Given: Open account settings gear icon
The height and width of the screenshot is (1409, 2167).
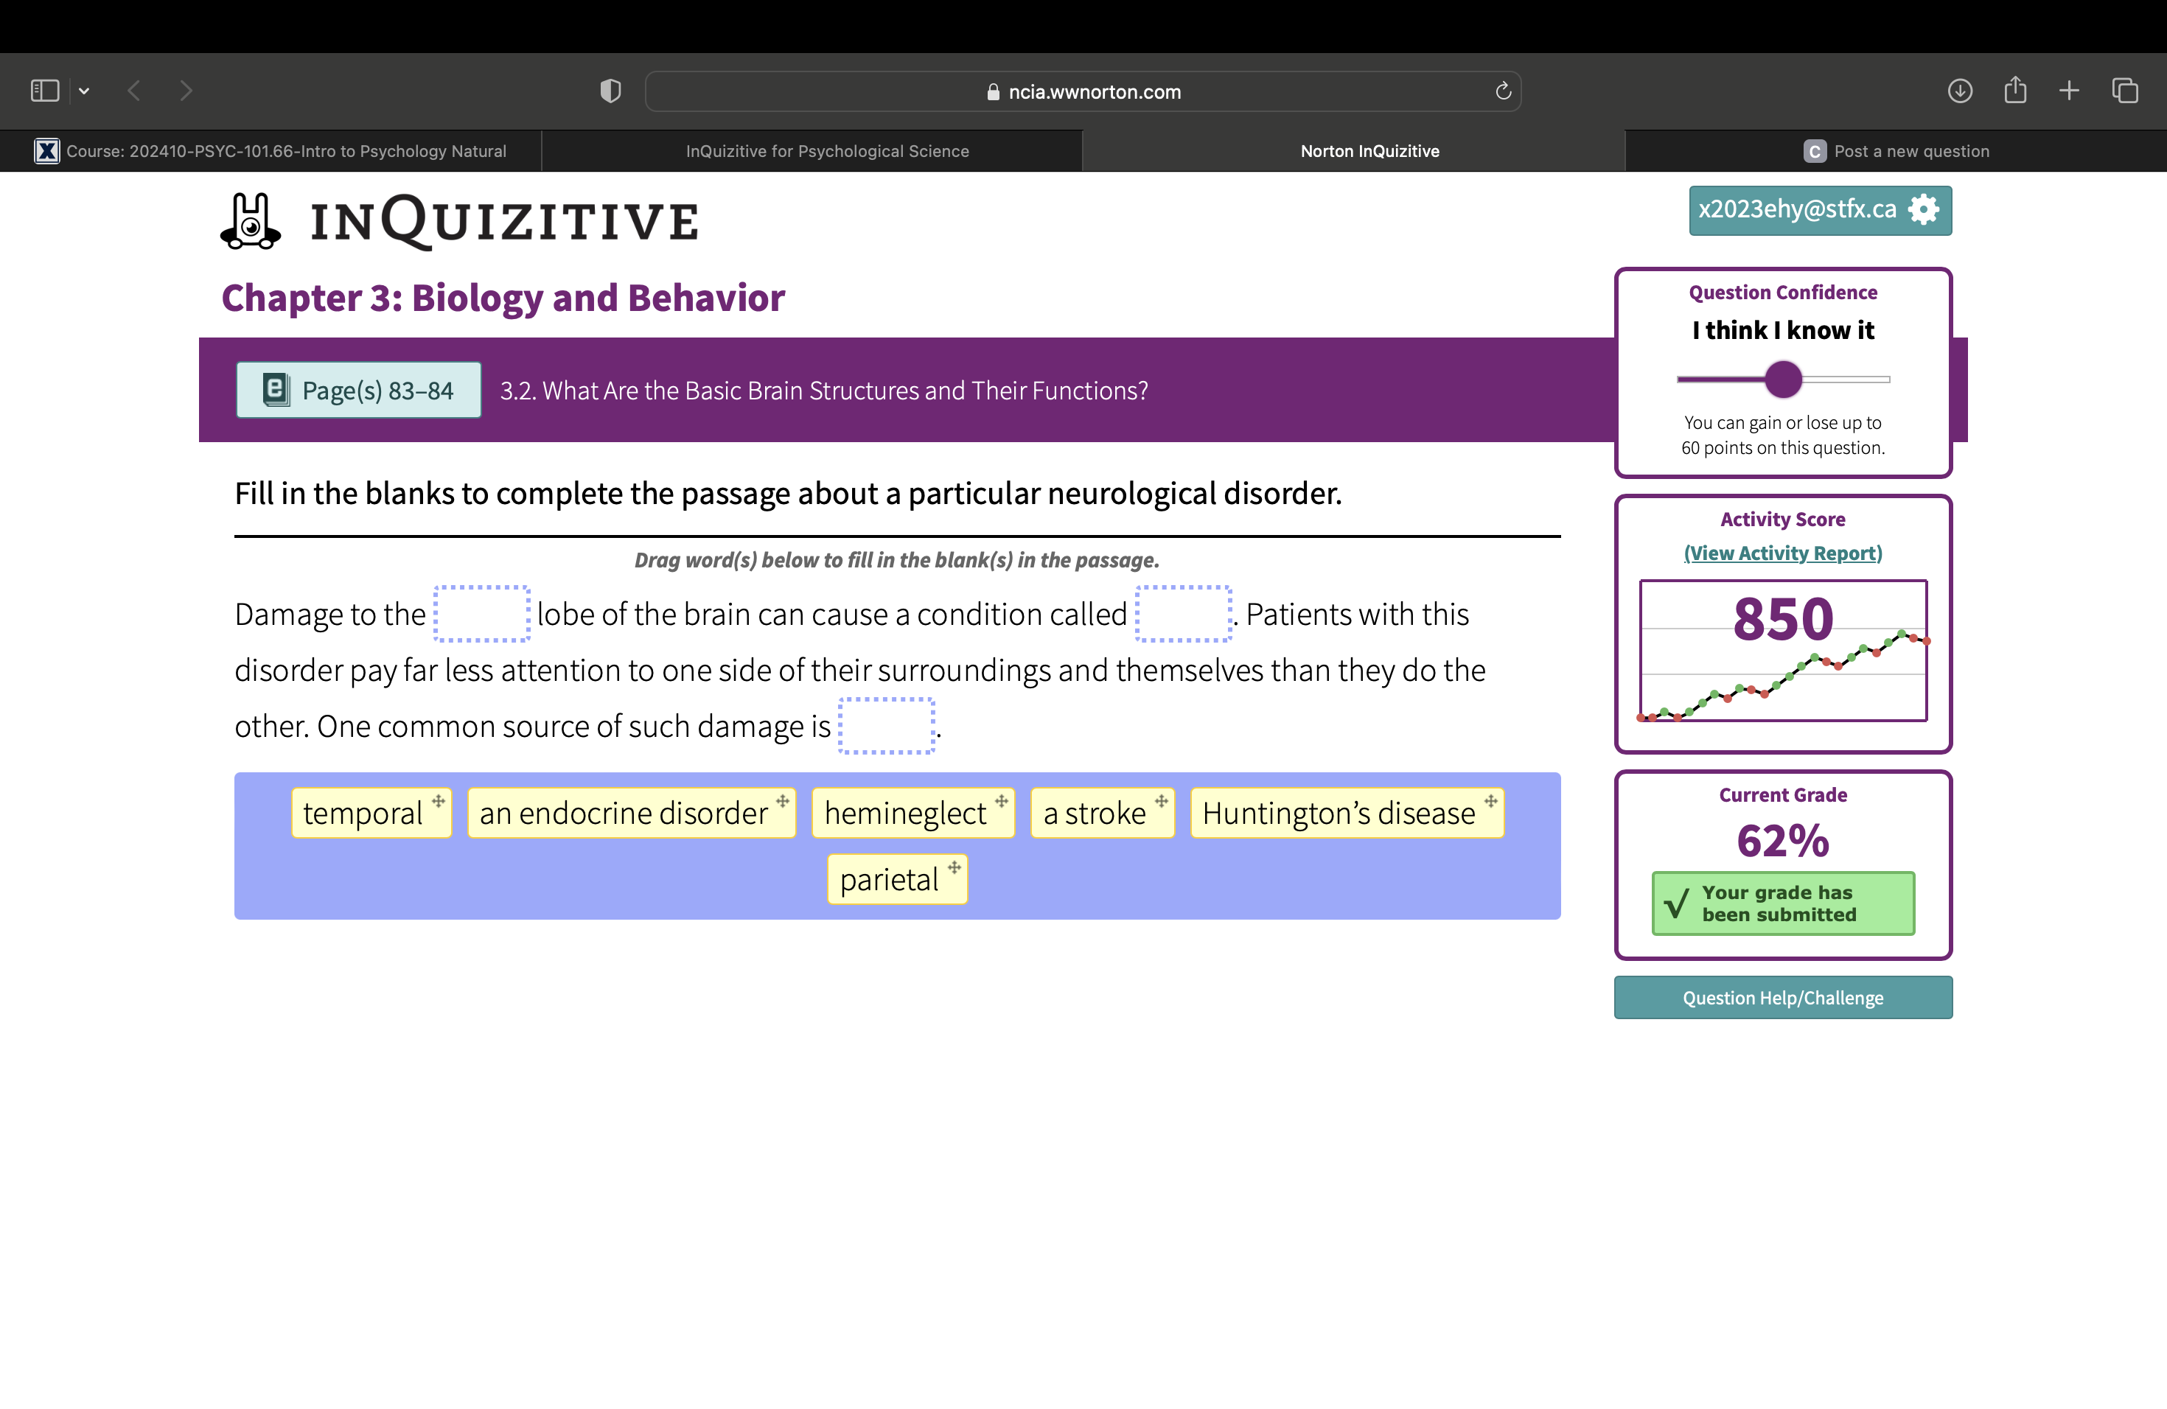Looking at the screenshot, I should point(1923,210).
